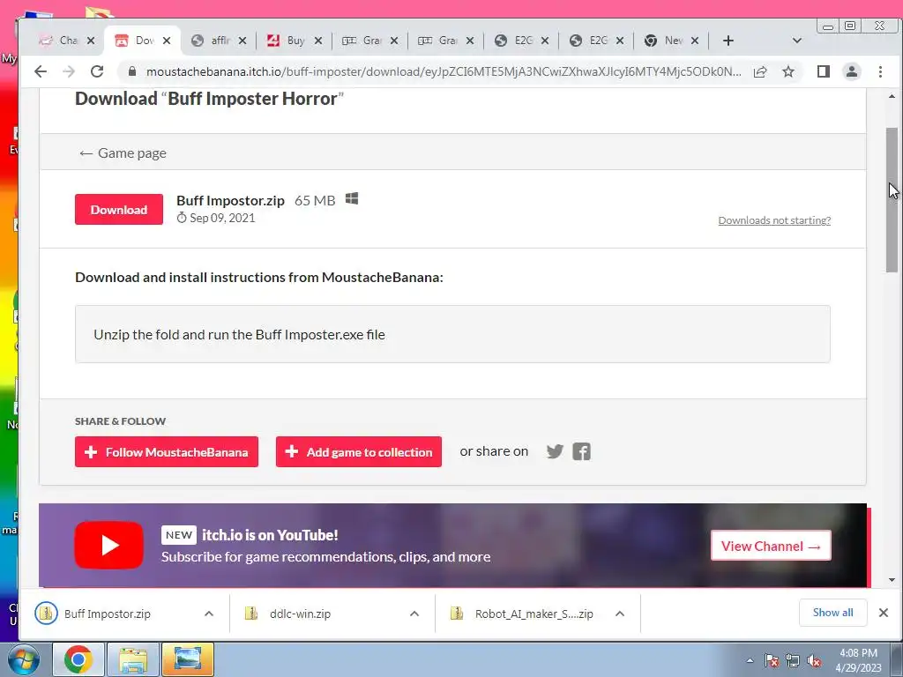The height and width of the screenshot is (677, 903).
Task: Open a new tab with plus button
Action: [728, 41]
